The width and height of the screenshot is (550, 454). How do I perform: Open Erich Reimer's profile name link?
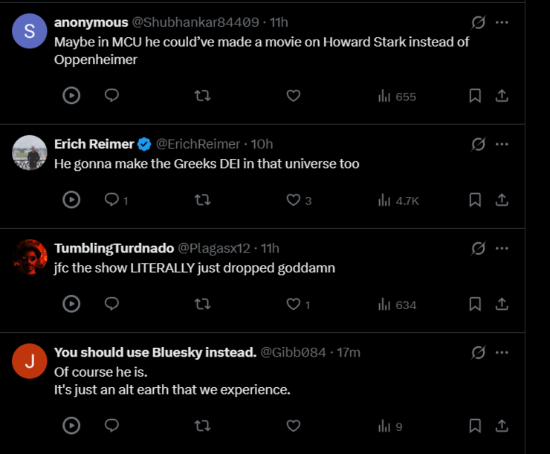[x=94, y=144]
